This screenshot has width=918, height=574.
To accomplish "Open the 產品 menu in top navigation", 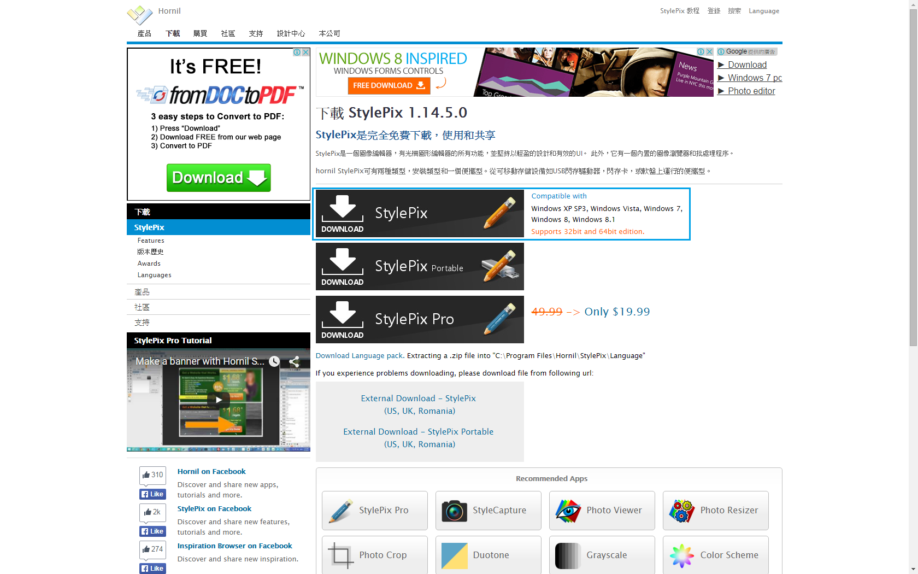I will 144,34.
